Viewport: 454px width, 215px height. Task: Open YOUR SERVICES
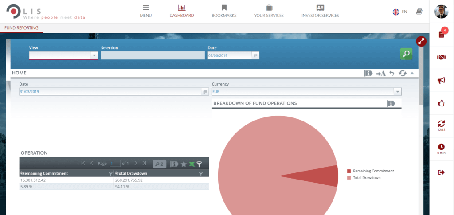click(269, 11)
